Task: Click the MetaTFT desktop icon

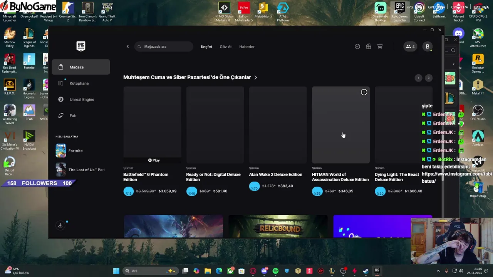Action: point(478,88)
